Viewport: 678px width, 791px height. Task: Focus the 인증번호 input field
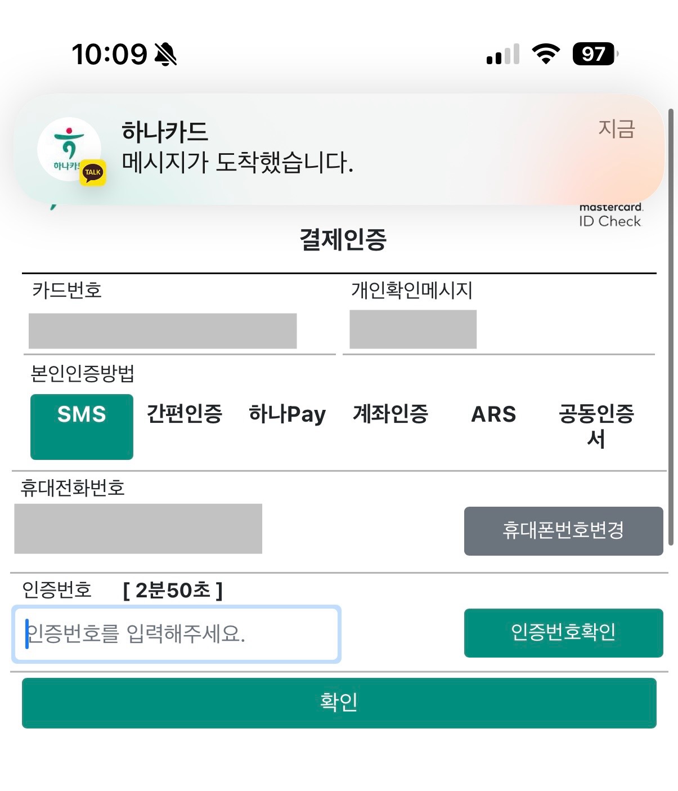(x=176, y=634)
